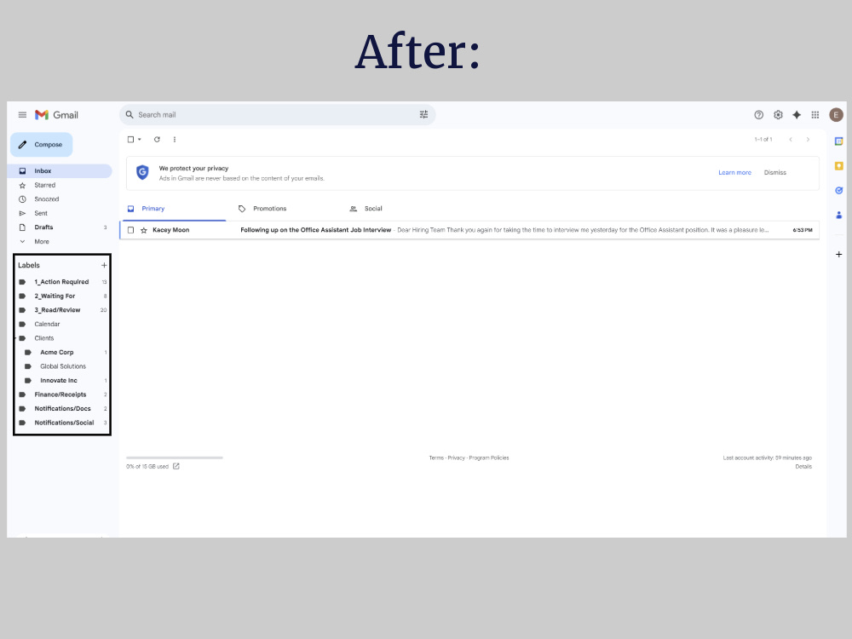Click the Compose button

pos(41,145)
